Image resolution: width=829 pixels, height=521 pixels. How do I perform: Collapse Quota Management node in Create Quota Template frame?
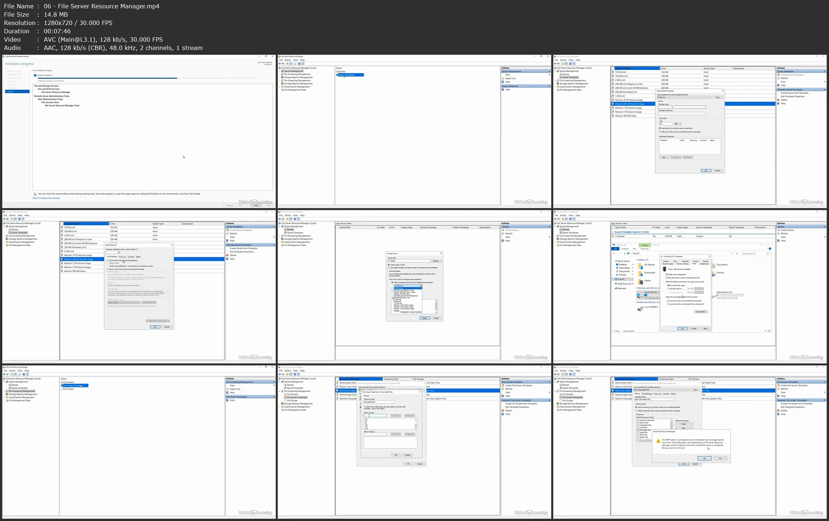(555, 71)
